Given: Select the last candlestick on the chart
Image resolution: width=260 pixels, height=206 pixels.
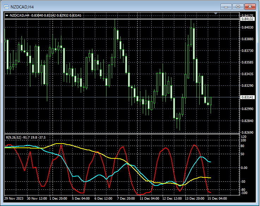Looking at the screenshot, I should [211, 101].
